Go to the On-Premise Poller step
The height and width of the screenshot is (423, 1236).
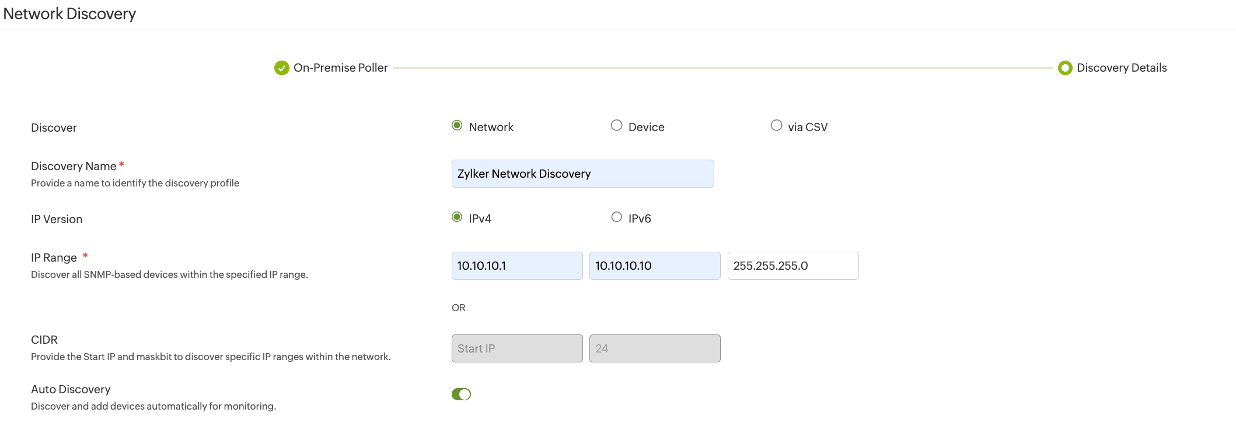[340, 68]
